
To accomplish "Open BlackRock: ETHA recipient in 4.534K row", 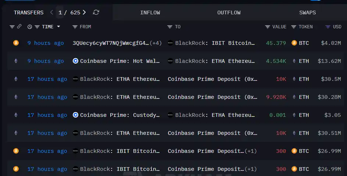I will [x=215, y=61].
